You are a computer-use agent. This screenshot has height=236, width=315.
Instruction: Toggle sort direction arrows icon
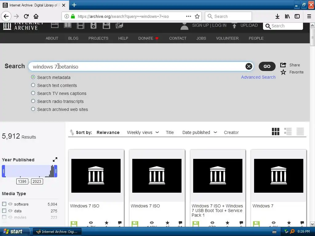[72, 132]
